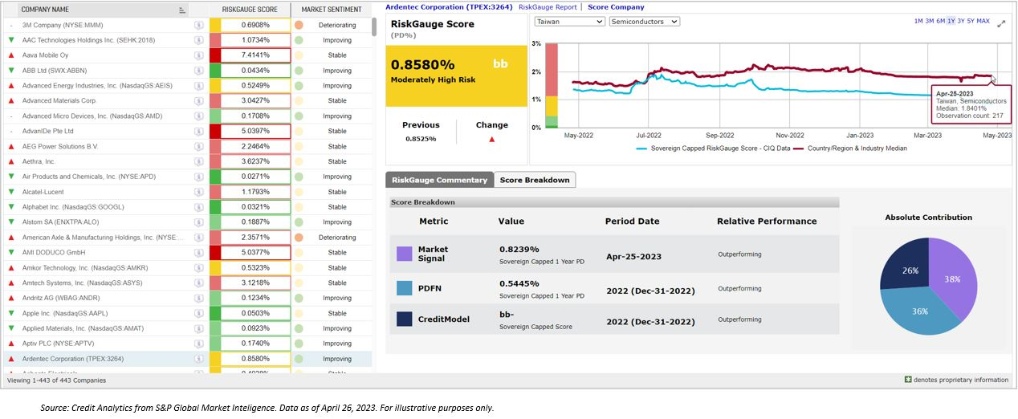Select the 1Y chart time range
This screenshot has height=419, width=1018.
tap(951, 21)
